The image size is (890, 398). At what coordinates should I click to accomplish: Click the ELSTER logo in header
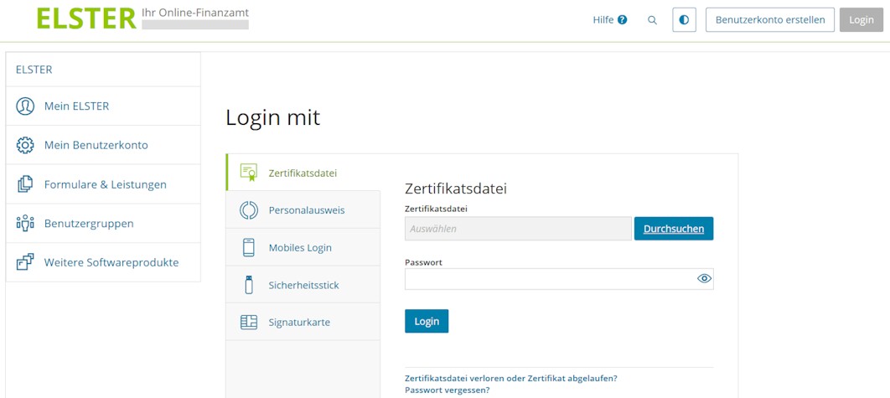86,18
